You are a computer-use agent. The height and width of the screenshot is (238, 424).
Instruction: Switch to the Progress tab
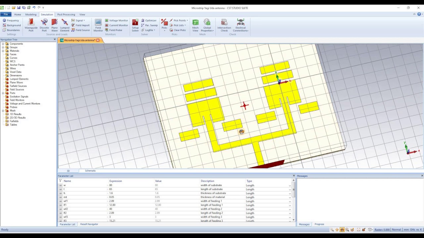319,224
